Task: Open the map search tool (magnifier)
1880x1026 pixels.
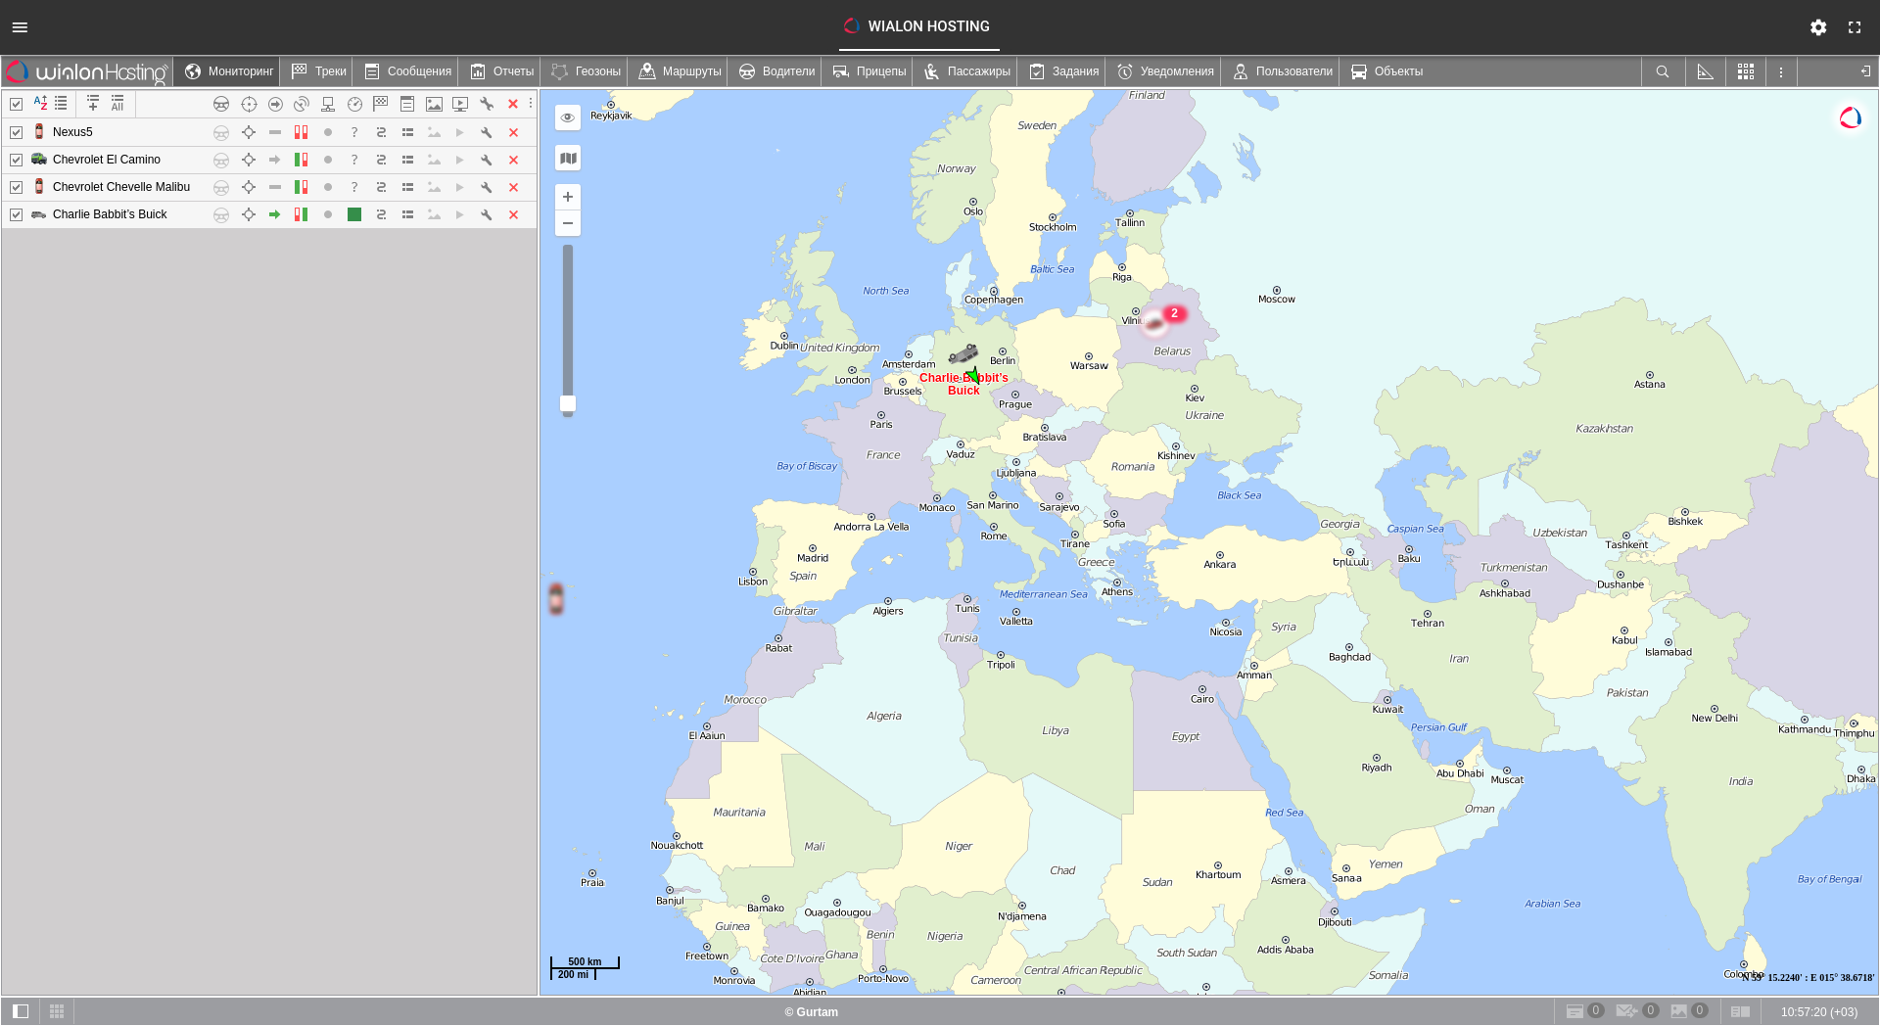Action: tap(1662, 71)
